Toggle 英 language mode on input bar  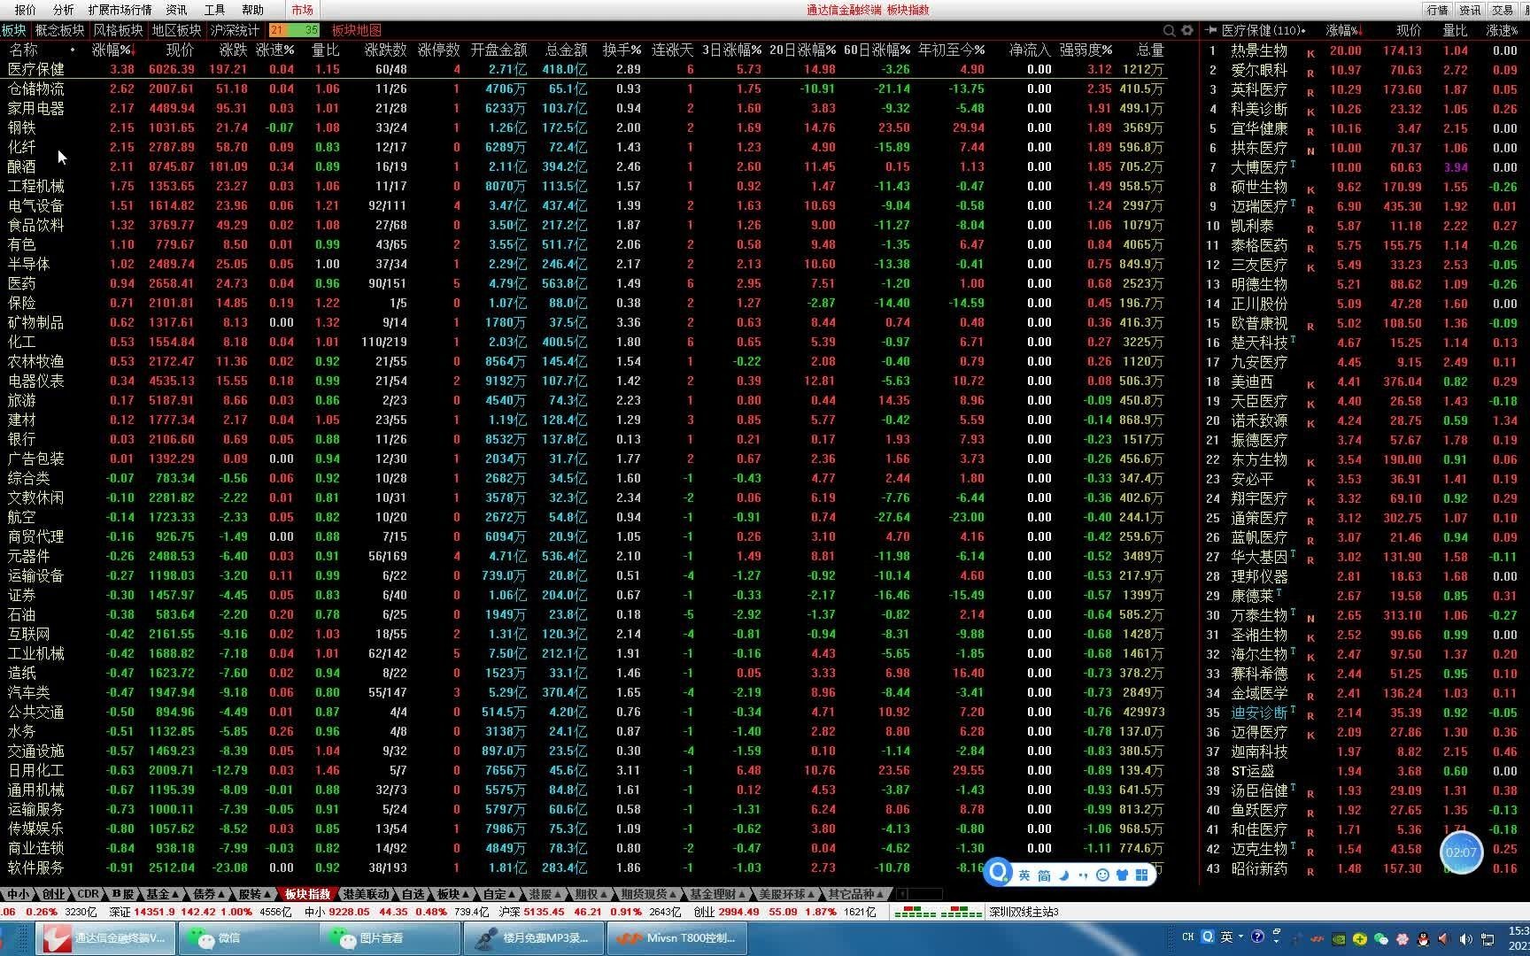(1024, 875)
